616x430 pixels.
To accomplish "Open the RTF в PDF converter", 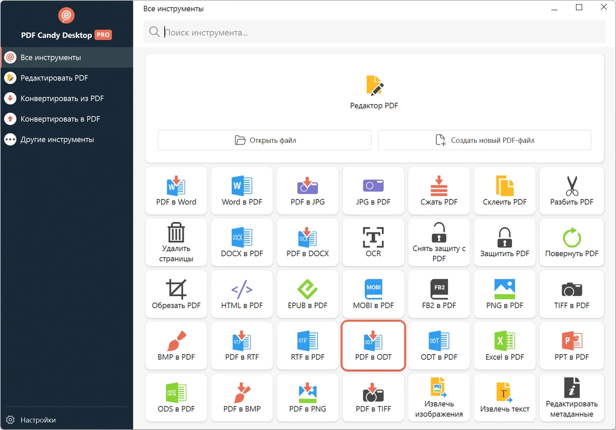I will (307, 345).
